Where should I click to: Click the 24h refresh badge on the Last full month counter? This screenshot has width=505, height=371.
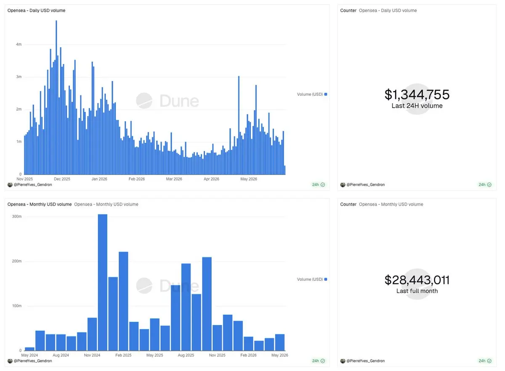tap(485, 361)
